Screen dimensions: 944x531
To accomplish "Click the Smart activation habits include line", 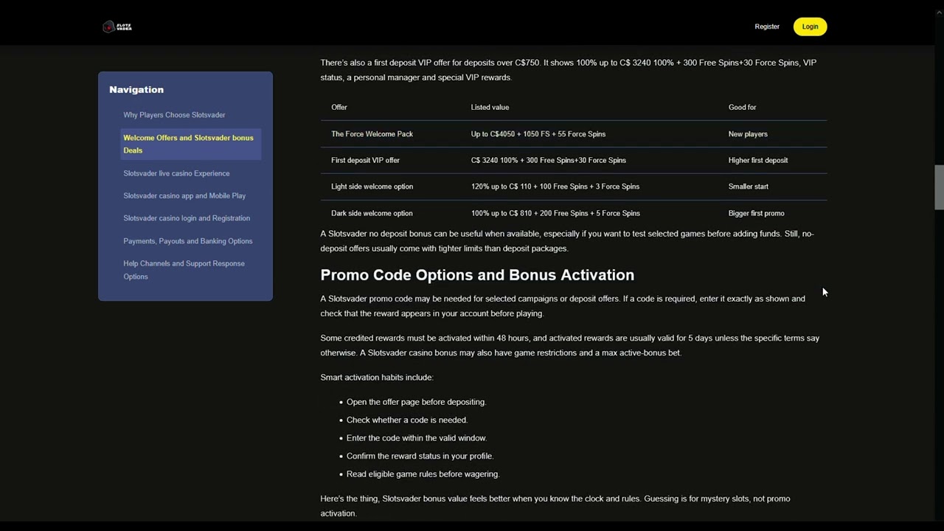I will 377,378.
